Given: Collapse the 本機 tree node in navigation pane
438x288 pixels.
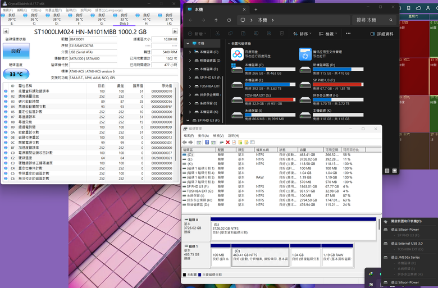Looking at the screenshot, I should pos(188,43).
